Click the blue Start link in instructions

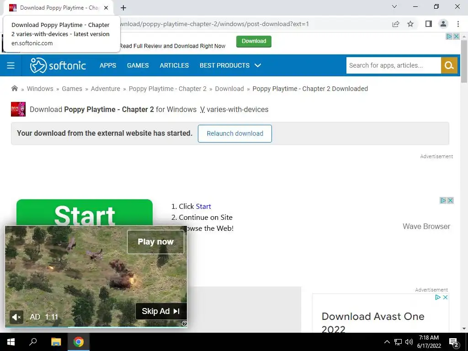(x=203, y=207)
